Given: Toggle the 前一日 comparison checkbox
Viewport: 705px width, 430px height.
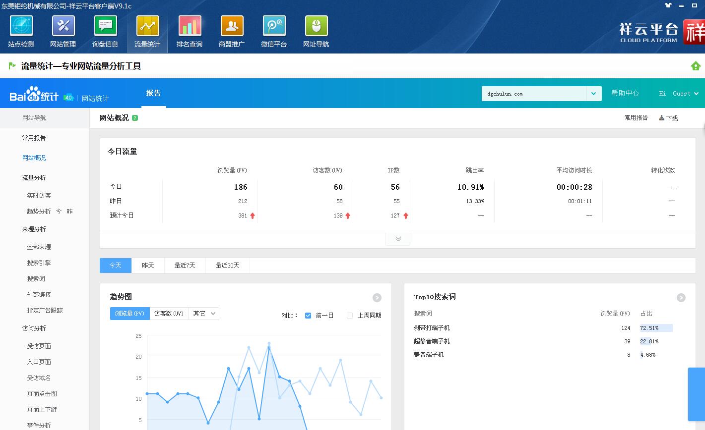Looking at the screenshot, I should 308,315.
